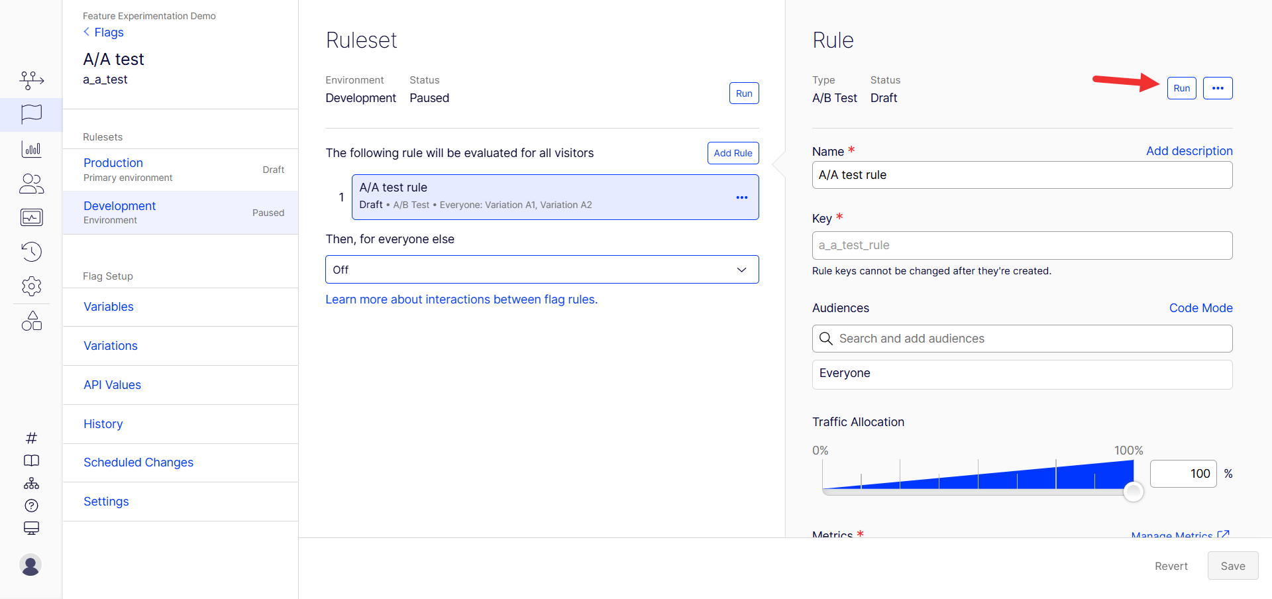The width and height of the screenshot is (1272, 599).
Task: Open the History clock icon
Action: point(31,252)
